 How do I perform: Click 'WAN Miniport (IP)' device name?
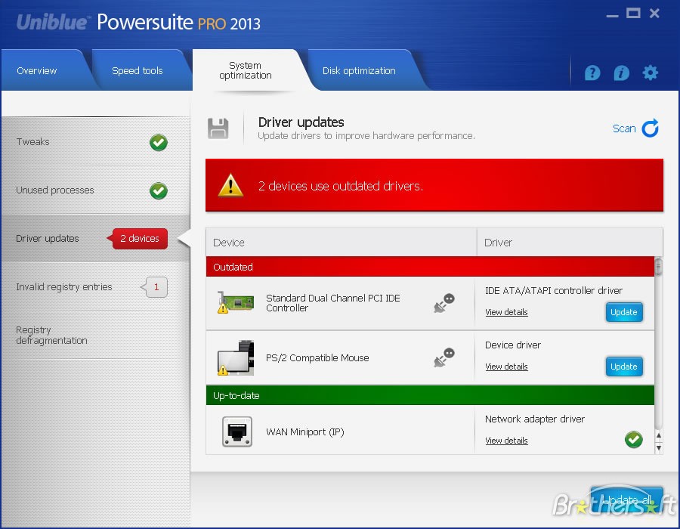(x=305, y=432)
